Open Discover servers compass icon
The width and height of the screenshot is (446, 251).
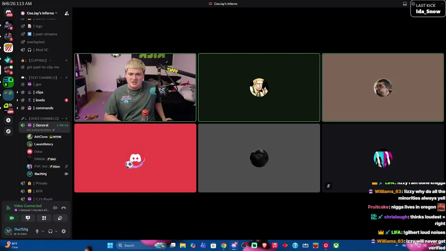pyautogui.click(x=8, y=131)
